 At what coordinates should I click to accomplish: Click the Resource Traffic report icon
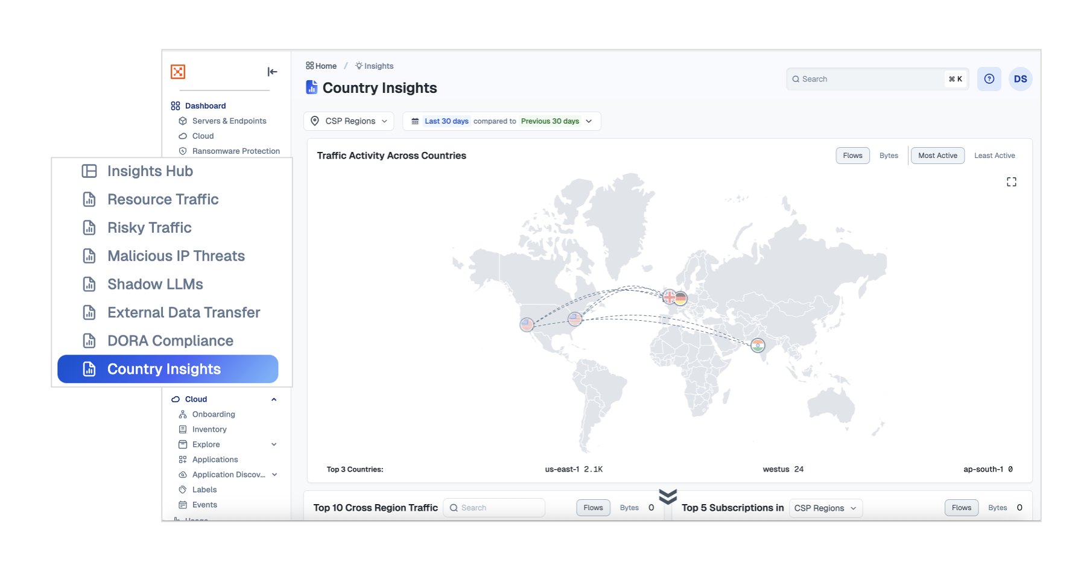89,200
